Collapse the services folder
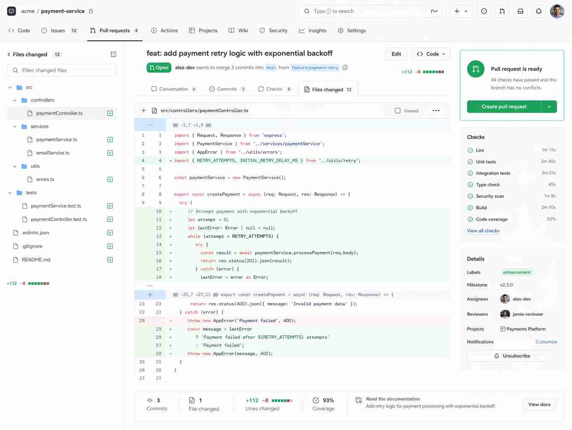The image size is (572, 430). pos(15,126)
